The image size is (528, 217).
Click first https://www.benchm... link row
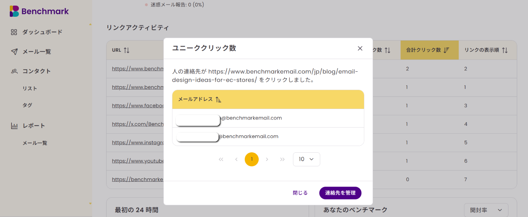[x=138, y=68]
